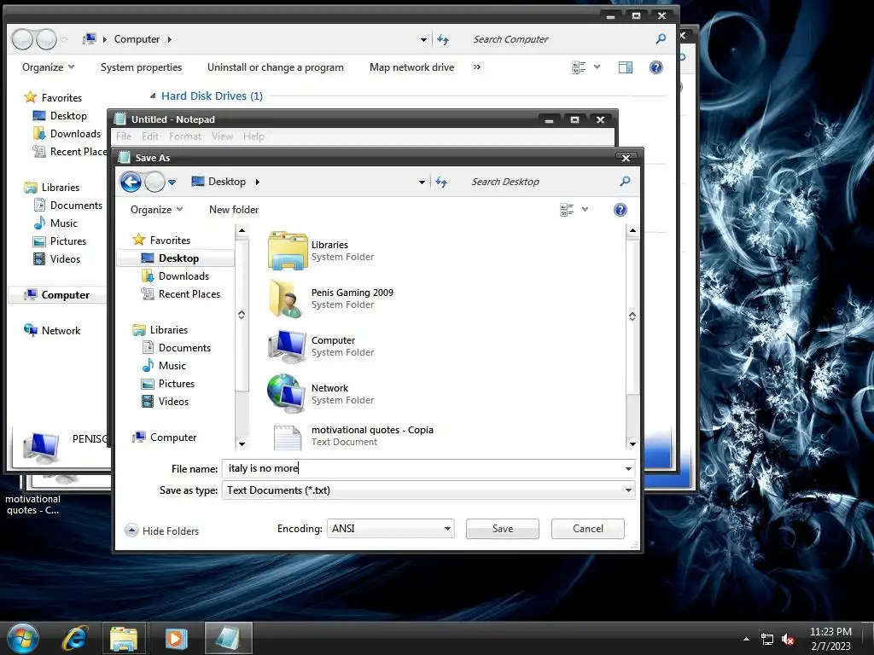Open Internet Explorer from taskbar
874x655 pixels.
click(x=75, y=638)
